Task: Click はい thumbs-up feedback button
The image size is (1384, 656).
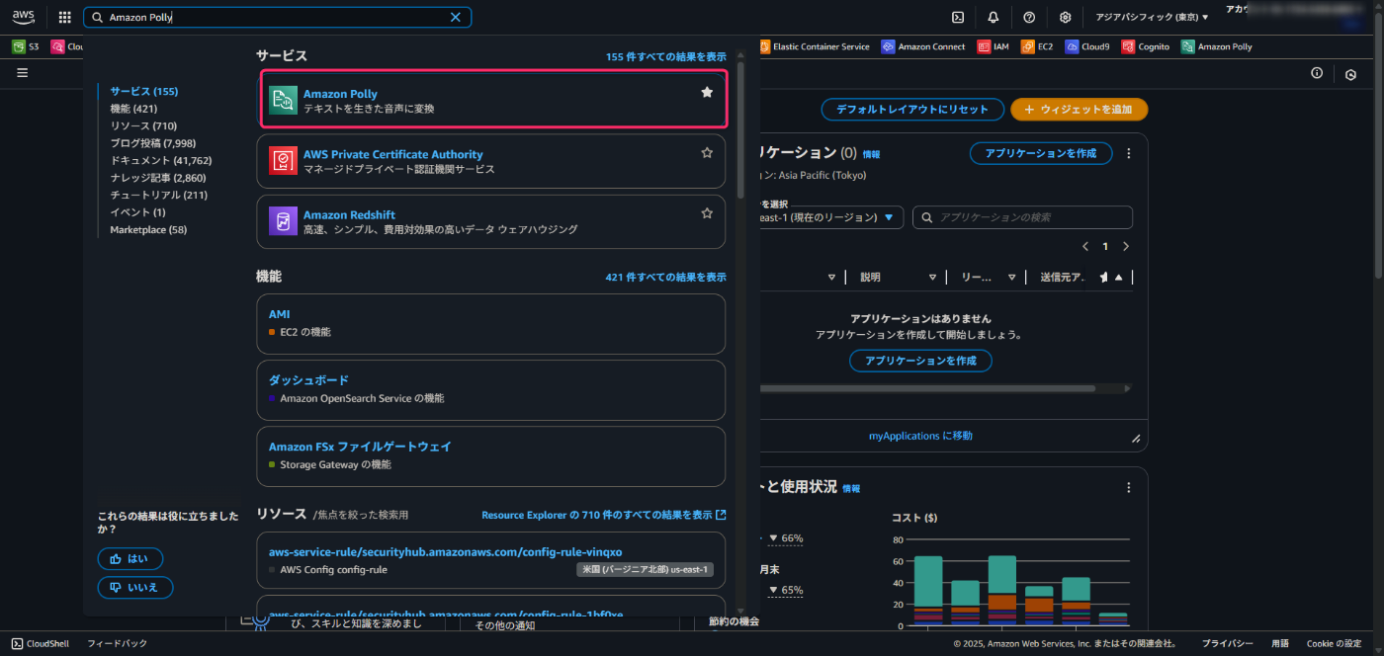Action: (x=130, y=558)
